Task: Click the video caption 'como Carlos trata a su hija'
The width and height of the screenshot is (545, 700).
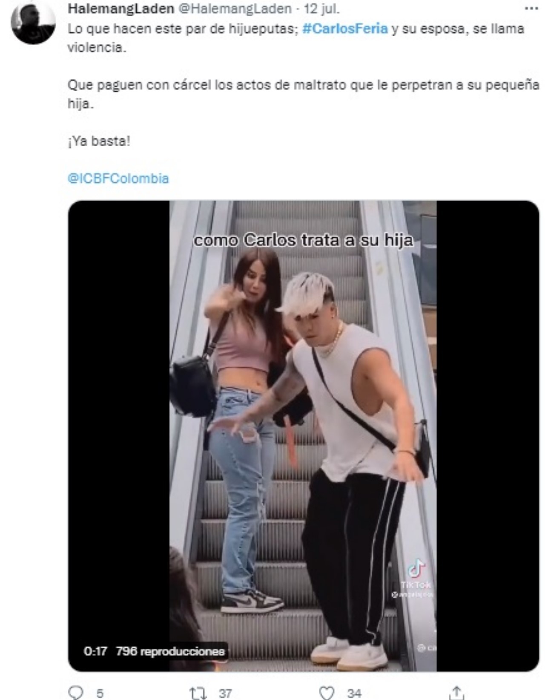Action: 304,240
